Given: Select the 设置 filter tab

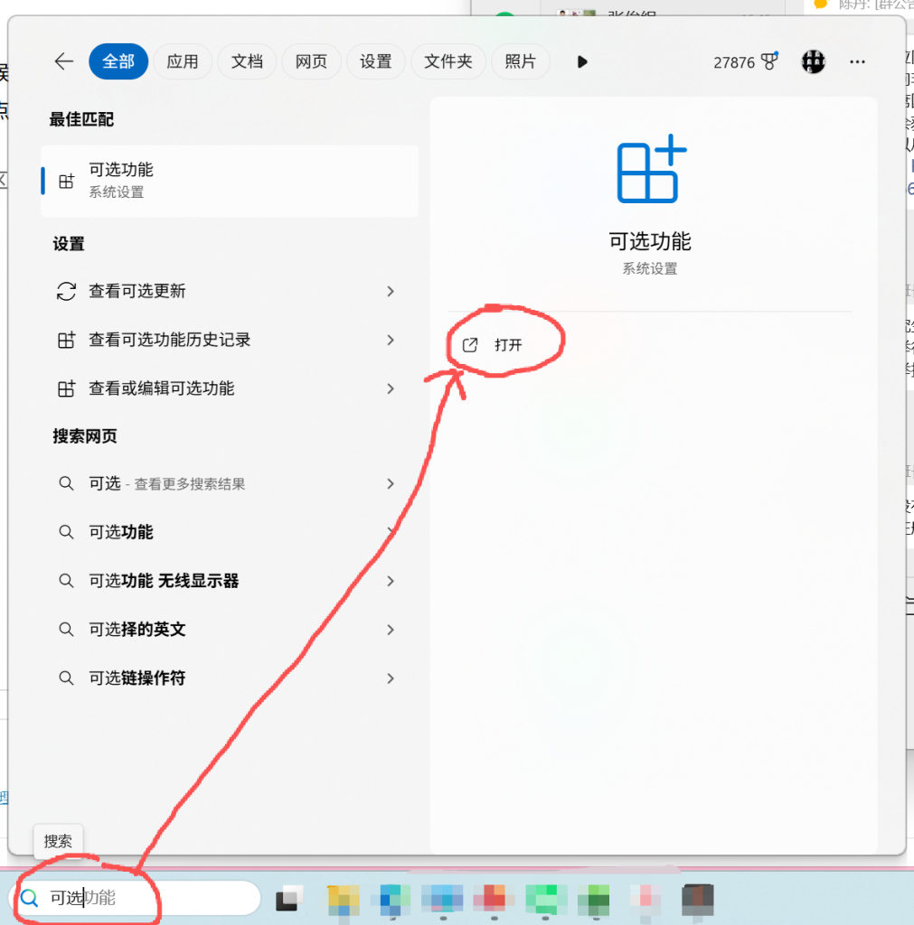Looking at the screenshot, I should pos(375,61).
